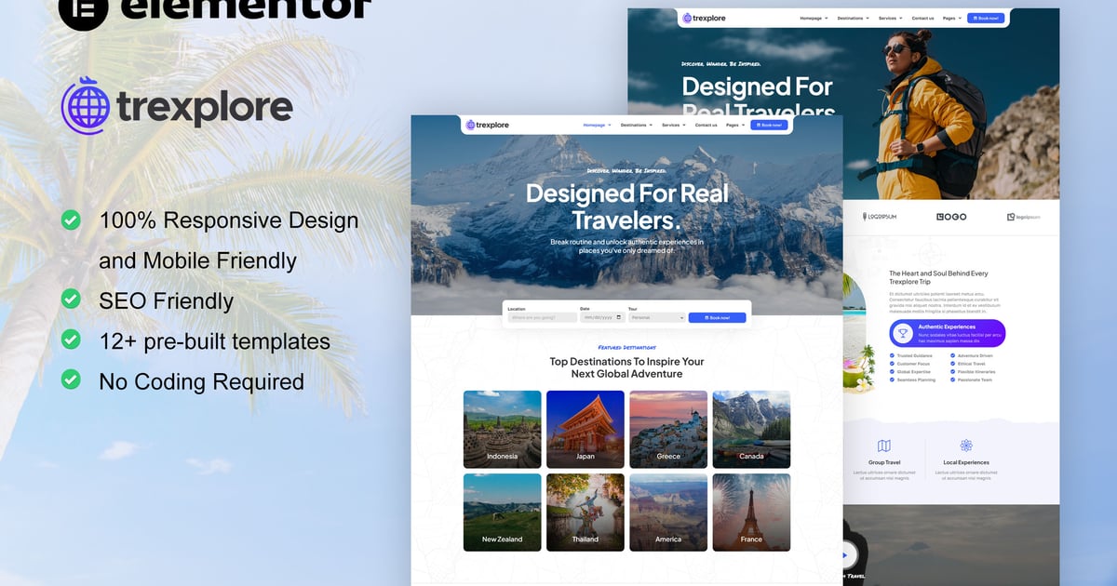This screenshot has height=586, width=1117.
Task: Click the trophy Authentic Experiences icon
Action: tap(901, 333)
